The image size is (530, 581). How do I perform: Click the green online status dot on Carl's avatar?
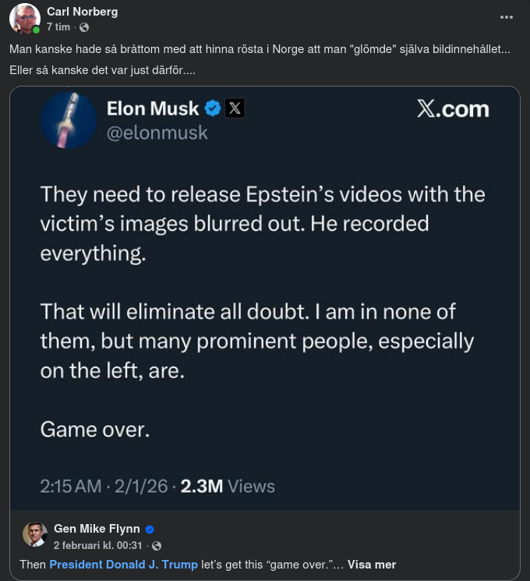point(36,30)
